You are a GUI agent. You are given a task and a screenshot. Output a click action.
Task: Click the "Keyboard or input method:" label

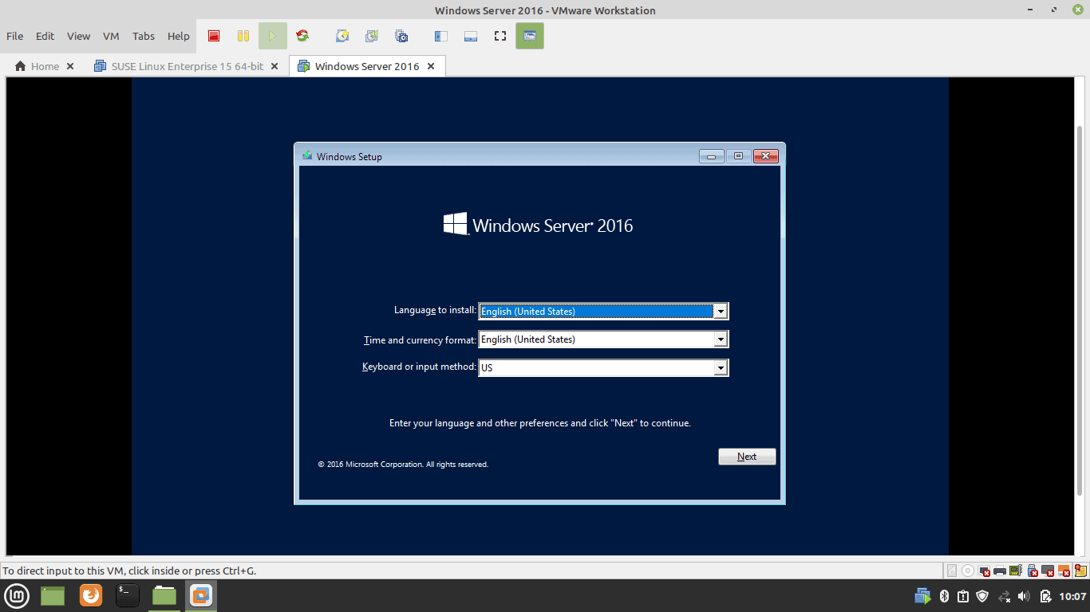pos(419,367)
